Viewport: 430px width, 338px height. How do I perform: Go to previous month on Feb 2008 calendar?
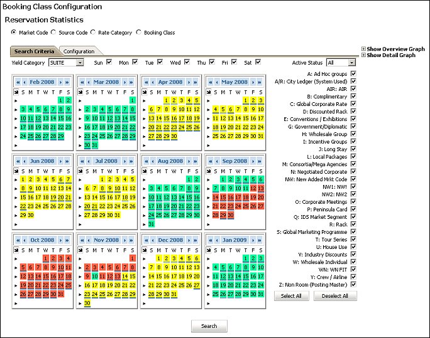click(x=25, y=82)
